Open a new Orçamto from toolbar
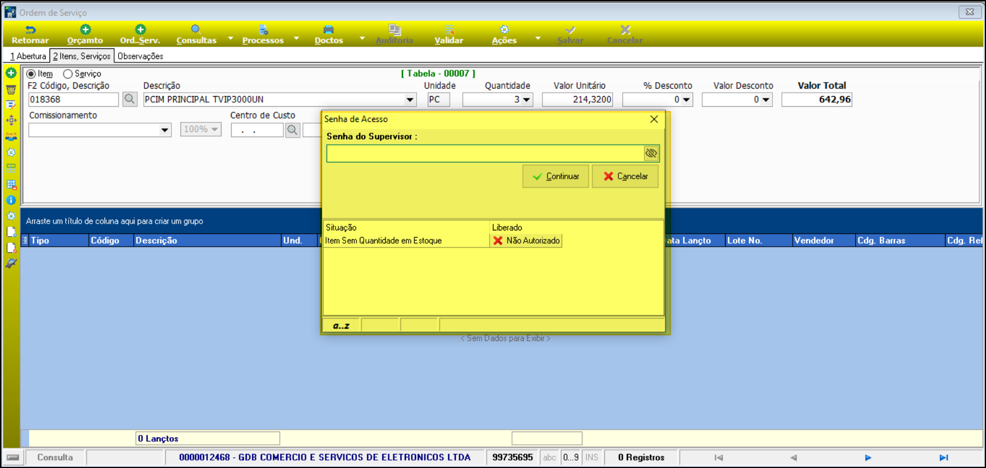The image size is (986, 468). 85,30
